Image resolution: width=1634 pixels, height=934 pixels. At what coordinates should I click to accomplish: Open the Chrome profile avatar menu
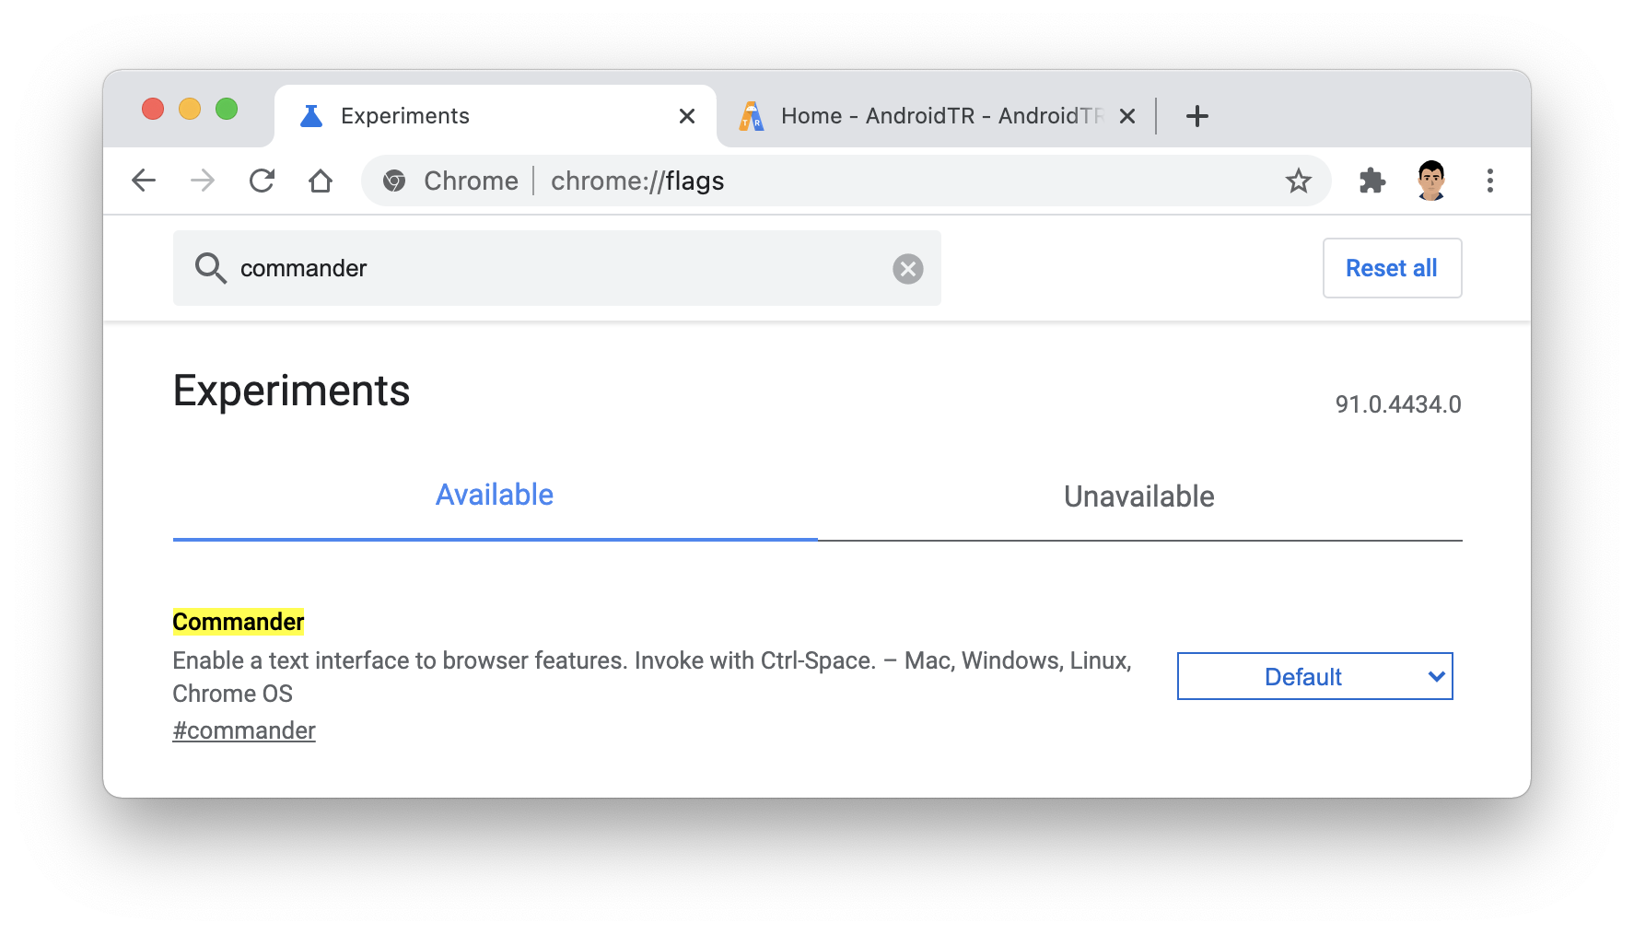click(x=1431, y=181)
